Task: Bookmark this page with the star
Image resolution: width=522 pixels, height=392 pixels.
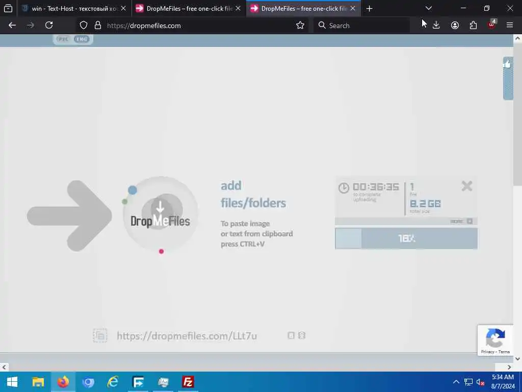Action: (300, 26)
